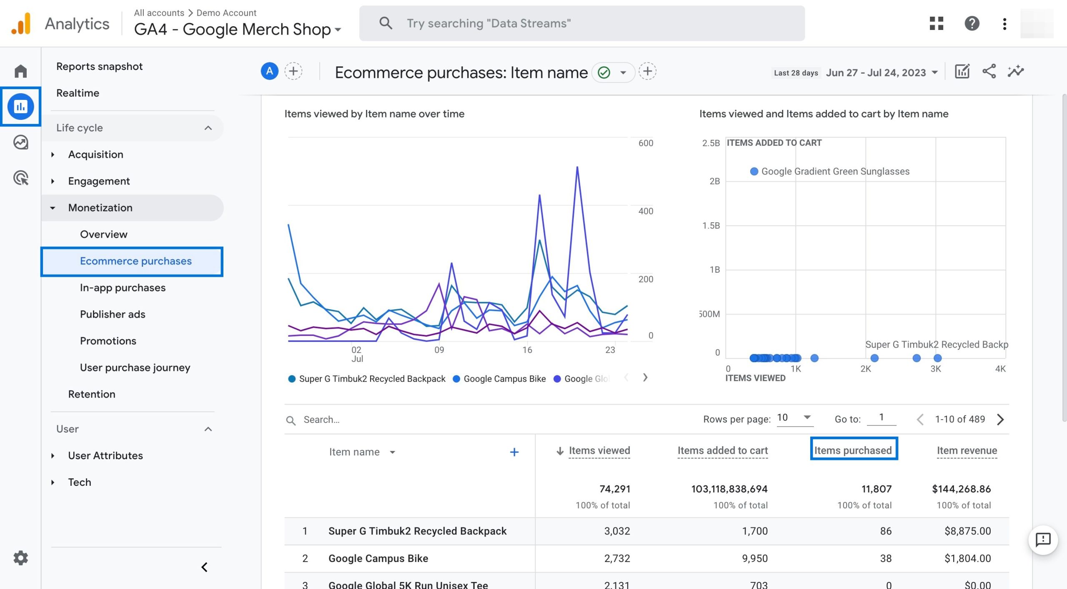Toggle Super G Timbuk2 Recycled Backpack legend

[x=367, y=379]
